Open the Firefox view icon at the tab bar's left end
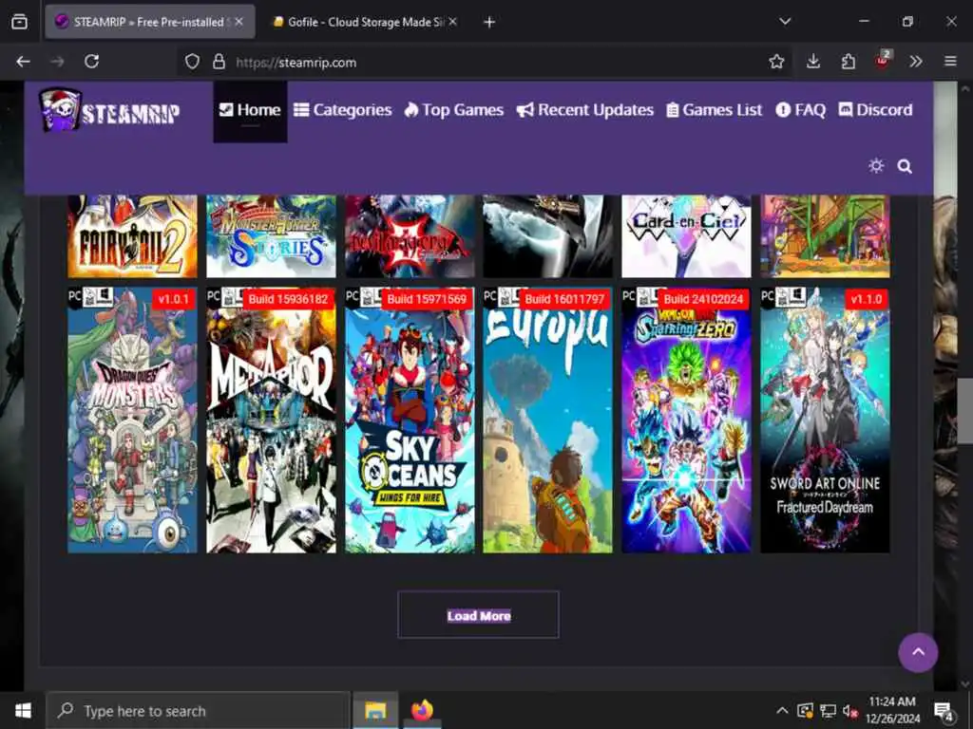Image resolution: width=973 pixels, height=729 pixels. coord(19,22)
